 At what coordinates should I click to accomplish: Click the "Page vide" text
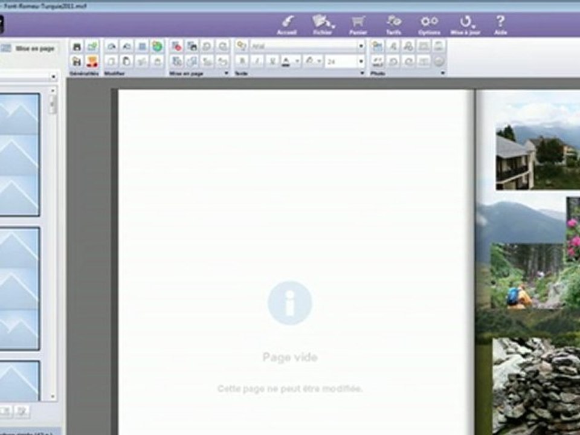point(290,357)
